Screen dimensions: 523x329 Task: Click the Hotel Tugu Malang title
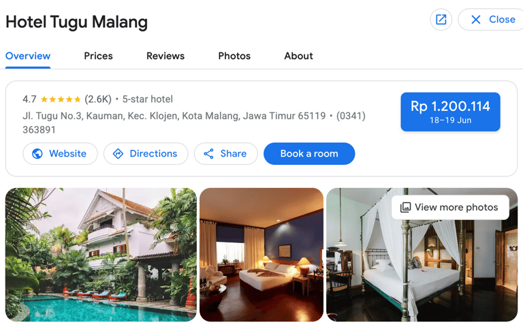coord(77,22)
